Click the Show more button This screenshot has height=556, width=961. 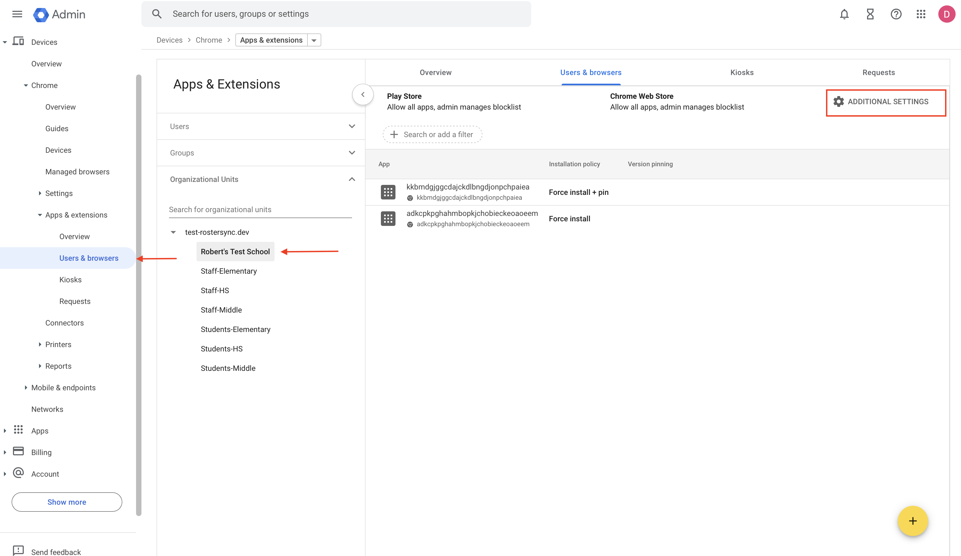click(67, 502)
